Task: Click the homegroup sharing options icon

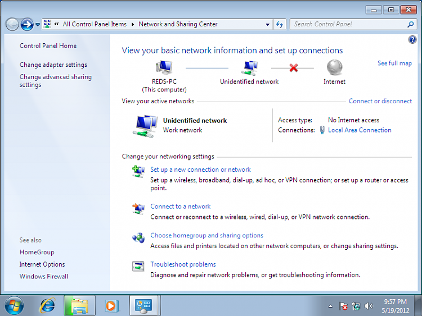Action: click(138, 237)
